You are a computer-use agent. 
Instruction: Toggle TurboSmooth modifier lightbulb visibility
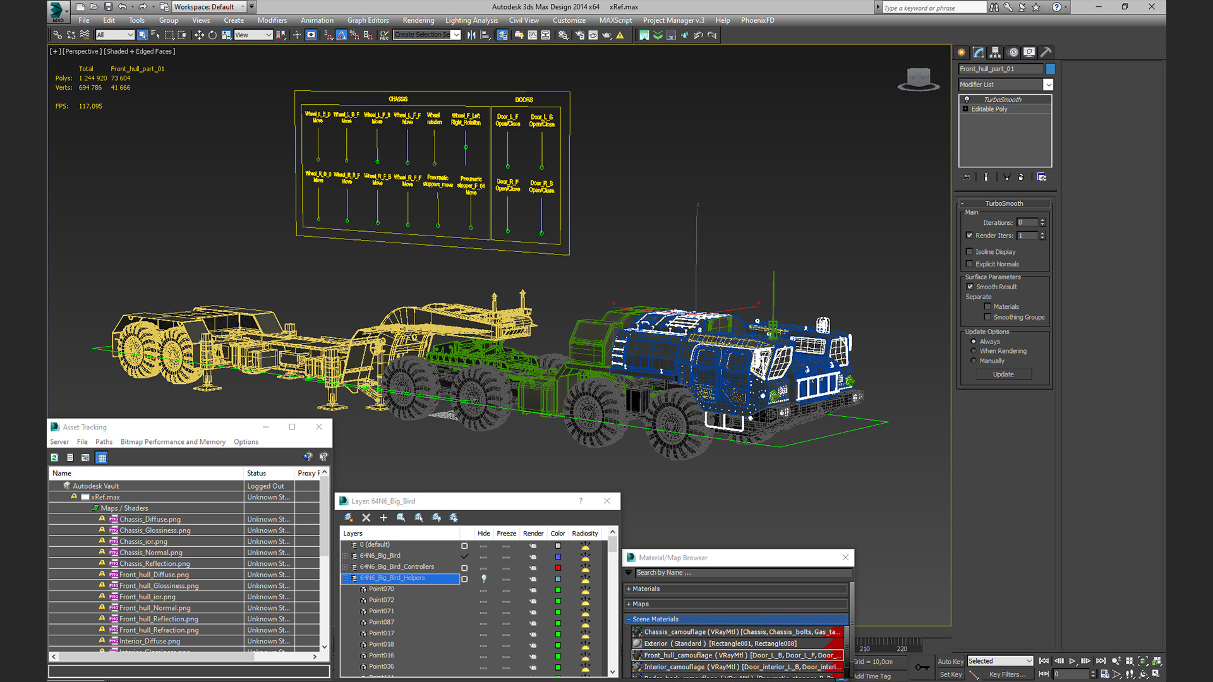(967, 100)
